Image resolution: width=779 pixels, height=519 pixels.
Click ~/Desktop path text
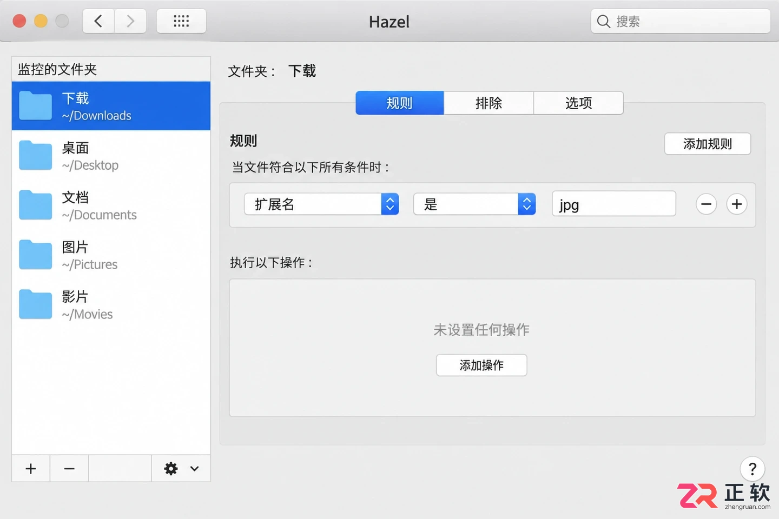coord(90,165)
